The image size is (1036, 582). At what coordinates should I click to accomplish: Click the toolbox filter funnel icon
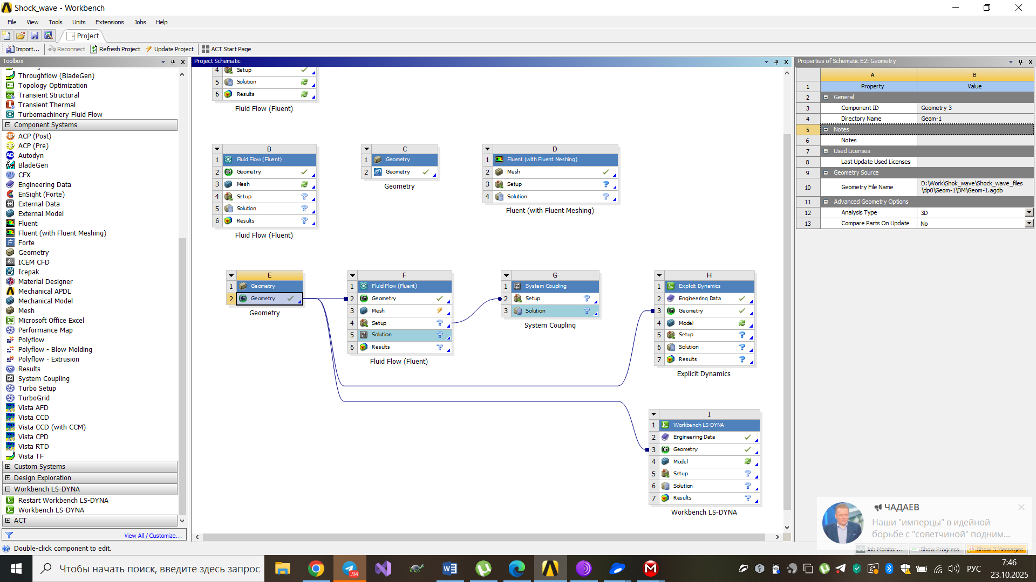tap(9, 535)
